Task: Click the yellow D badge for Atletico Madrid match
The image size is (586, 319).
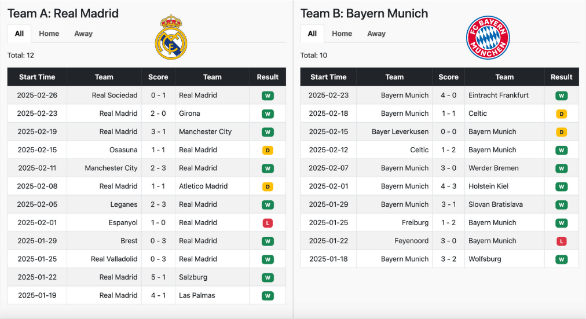Action: click(x=268, y=186)
